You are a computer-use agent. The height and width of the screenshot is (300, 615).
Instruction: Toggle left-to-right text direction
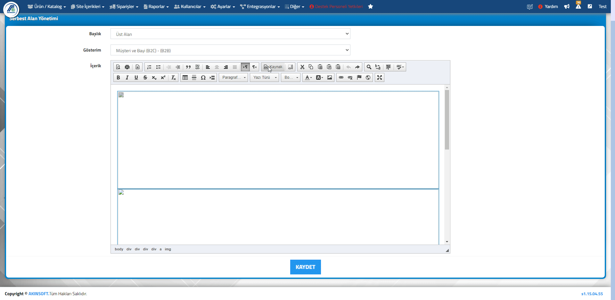[x=245, y=67]
